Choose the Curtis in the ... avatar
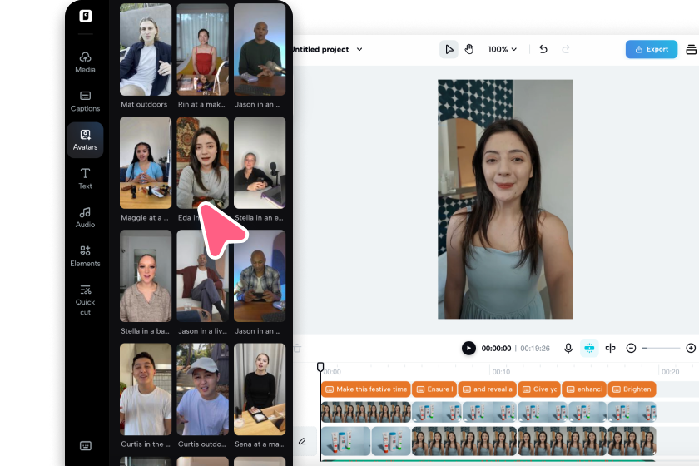Viewport: 699px width, 466px height. coord(146,389)
